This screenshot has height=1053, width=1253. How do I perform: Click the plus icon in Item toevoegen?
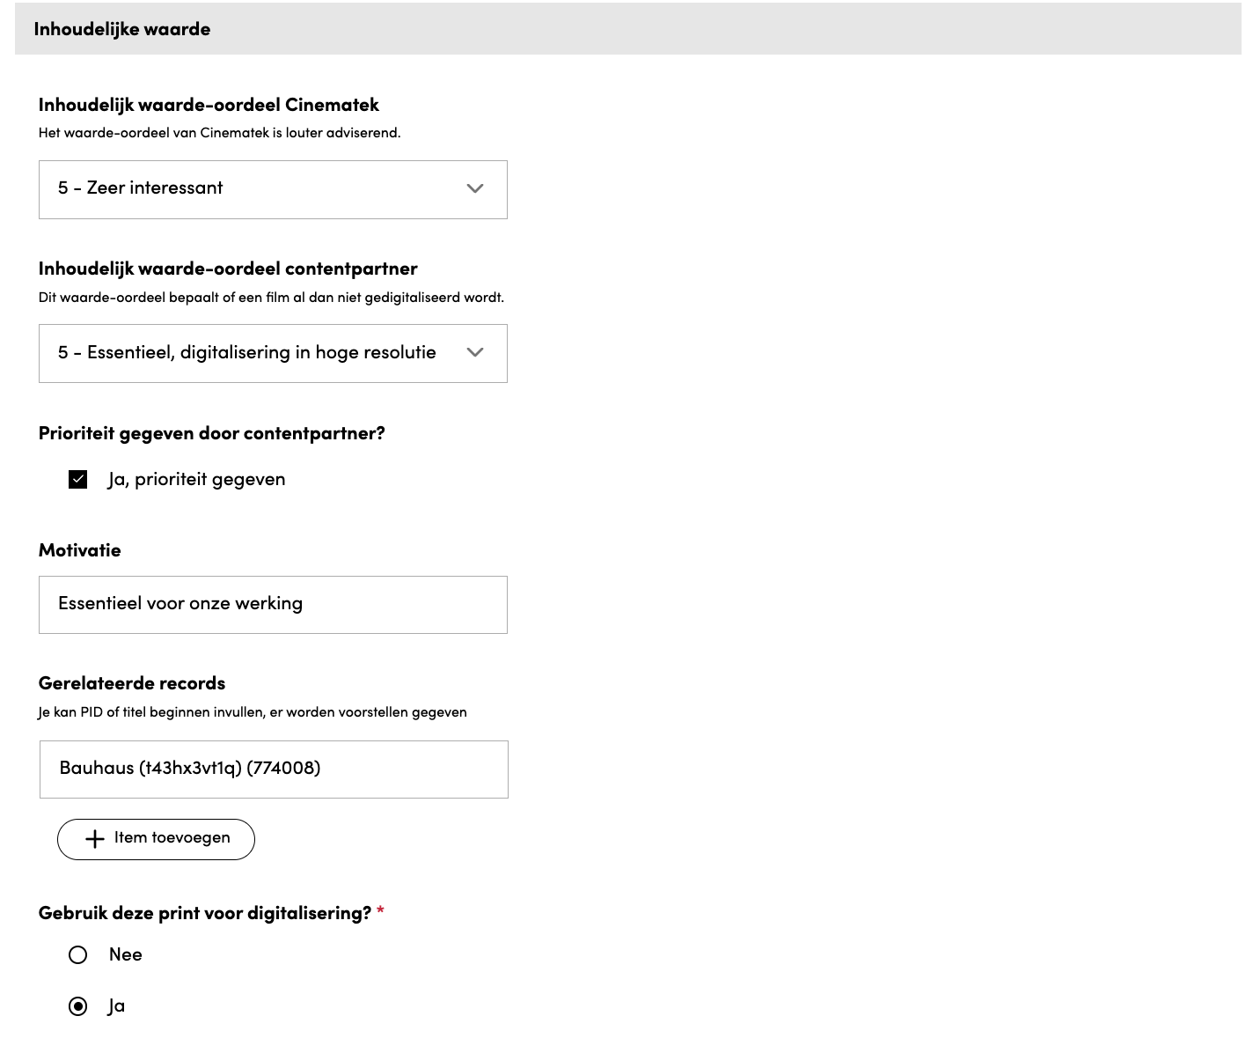click(94, 839)
